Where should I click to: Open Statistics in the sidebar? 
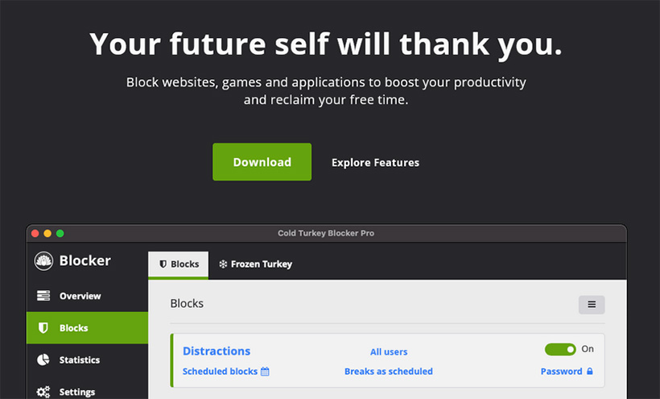point(87,360)
